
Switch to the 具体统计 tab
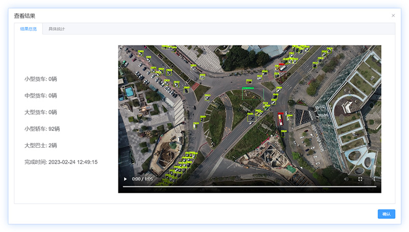[57, 29]
